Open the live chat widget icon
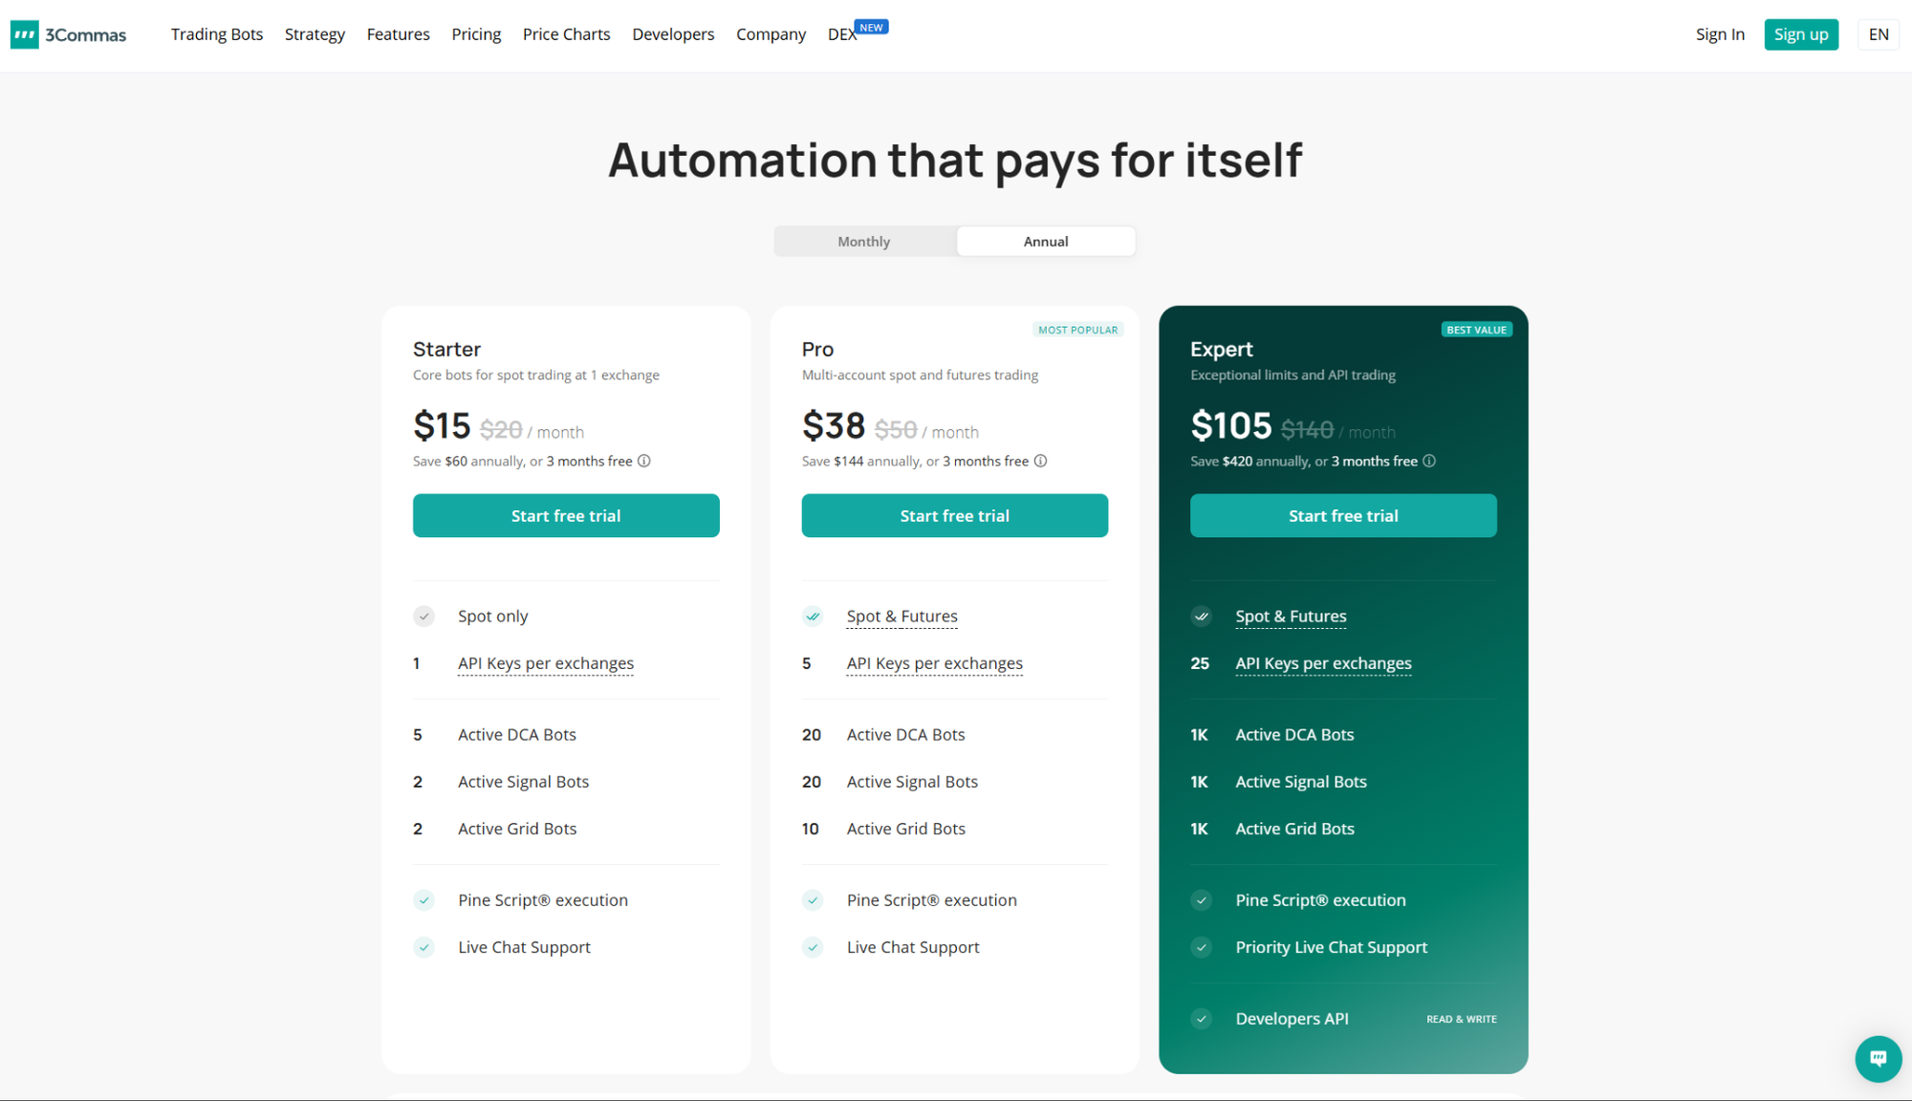 pyautogui.click(x=1878, y=1058)
